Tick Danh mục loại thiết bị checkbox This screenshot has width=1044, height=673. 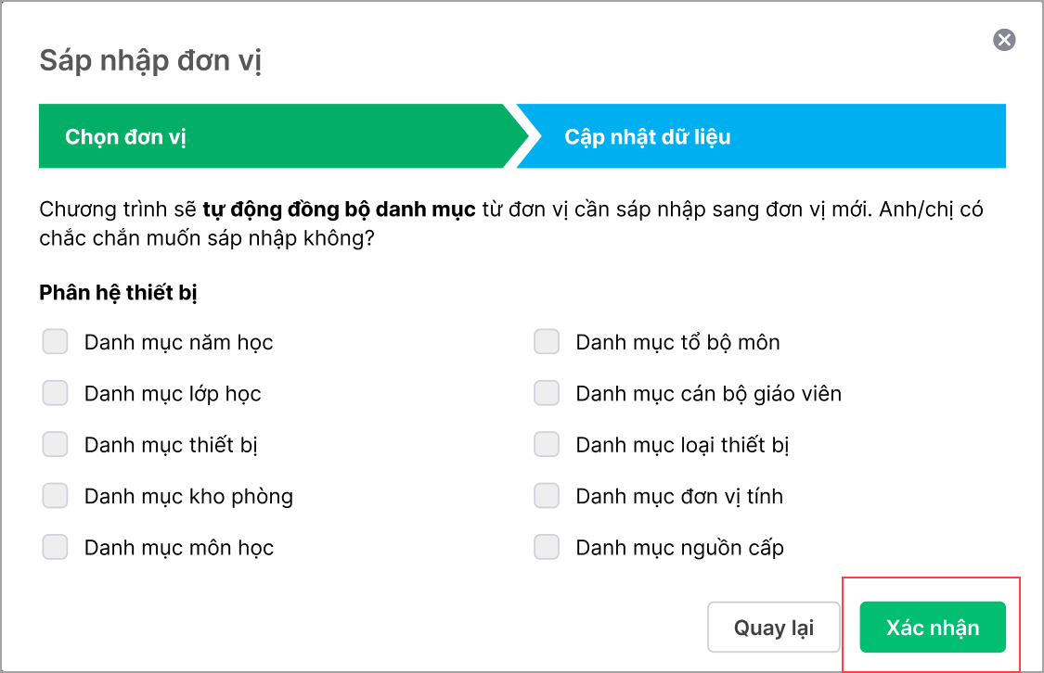547,445
